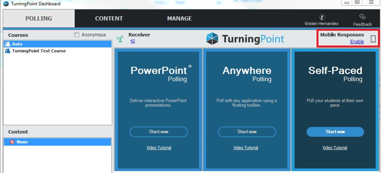Minimize the TurningPoint Dashboard window

pos(347,2)
